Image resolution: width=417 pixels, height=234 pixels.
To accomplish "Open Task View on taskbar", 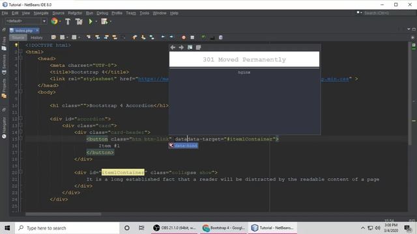I will (x=141, y=228).
